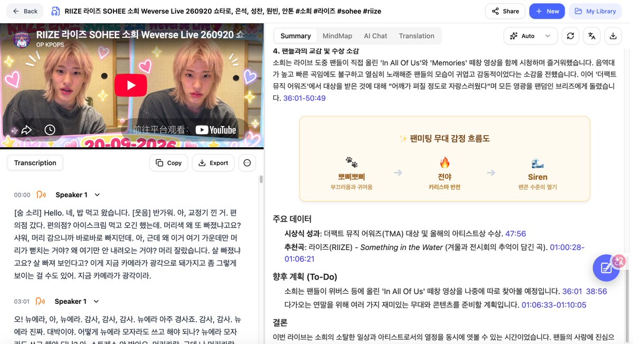The image size is (633, 344).
Task: Click the Siren stage label
Action: (x=537, y=177)
